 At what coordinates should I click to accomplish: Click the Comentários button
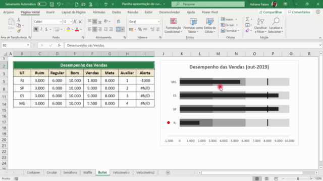[x=299, y=12]
